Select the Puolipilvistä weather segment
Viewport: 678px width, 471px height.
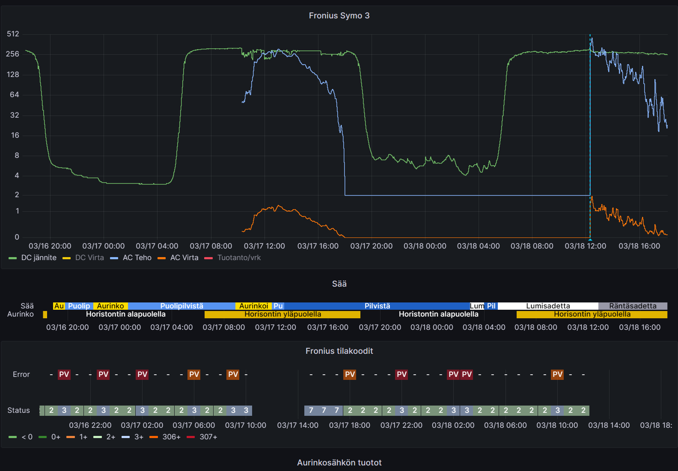coord(181,306)
